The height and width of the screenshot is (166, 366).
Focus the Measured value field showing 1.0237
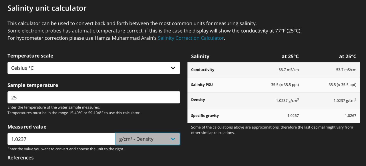(x=61, y=139)
